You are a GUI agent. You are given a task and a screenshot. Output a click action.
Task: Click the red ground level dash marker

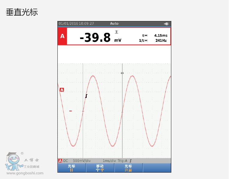tap(71, 111)
